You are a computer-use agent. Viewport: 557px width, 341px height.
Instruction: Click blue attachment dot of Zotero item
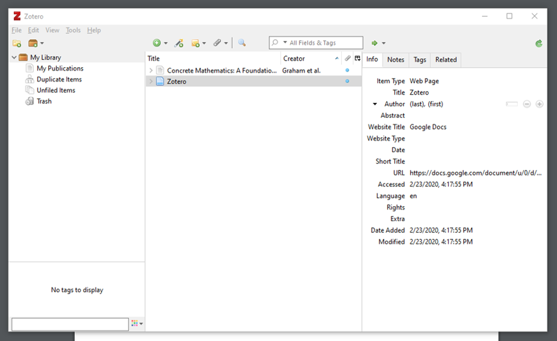[x=347, y=81]
